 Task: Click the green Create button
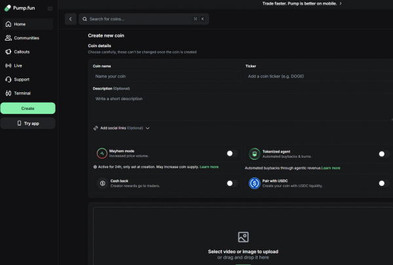(28, 108)
